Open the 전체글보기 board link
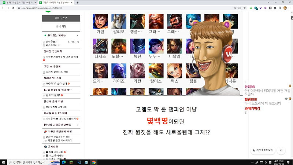Screen dimensions: 293x165 coord(52,41)
